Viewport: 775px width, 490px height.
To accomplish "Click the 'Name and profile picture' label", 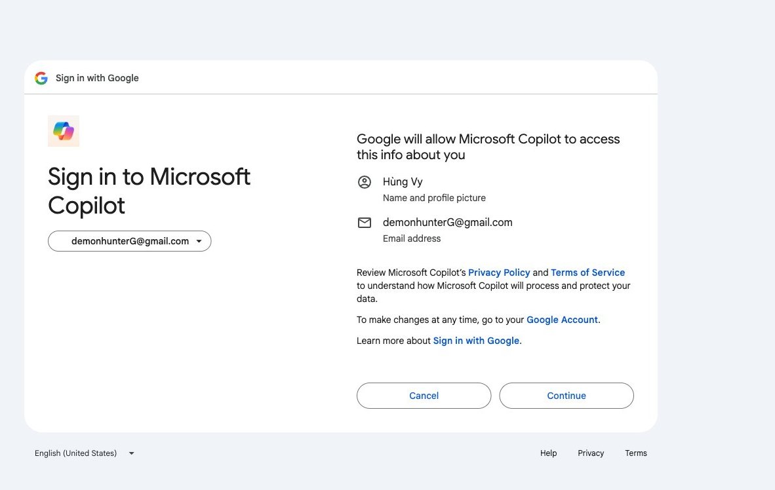I will point(434,198).
